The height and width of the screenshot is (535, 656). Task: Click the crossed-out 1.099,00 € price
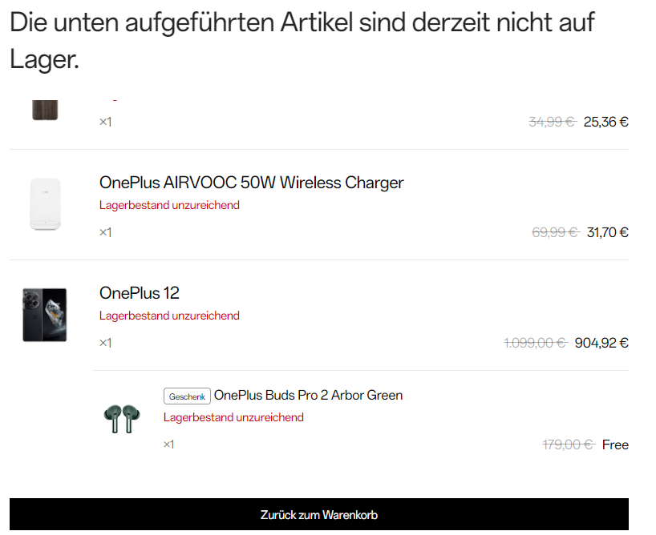click(x=534, y=343)
